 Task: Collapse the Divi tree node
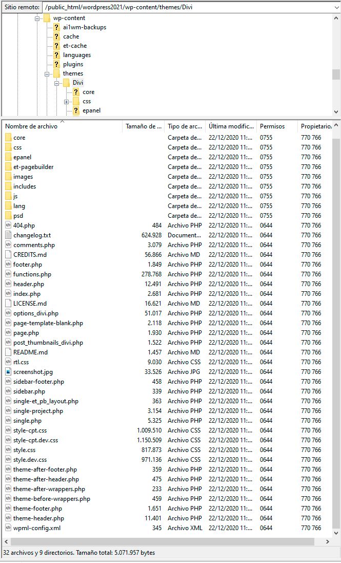coord(56,83)
